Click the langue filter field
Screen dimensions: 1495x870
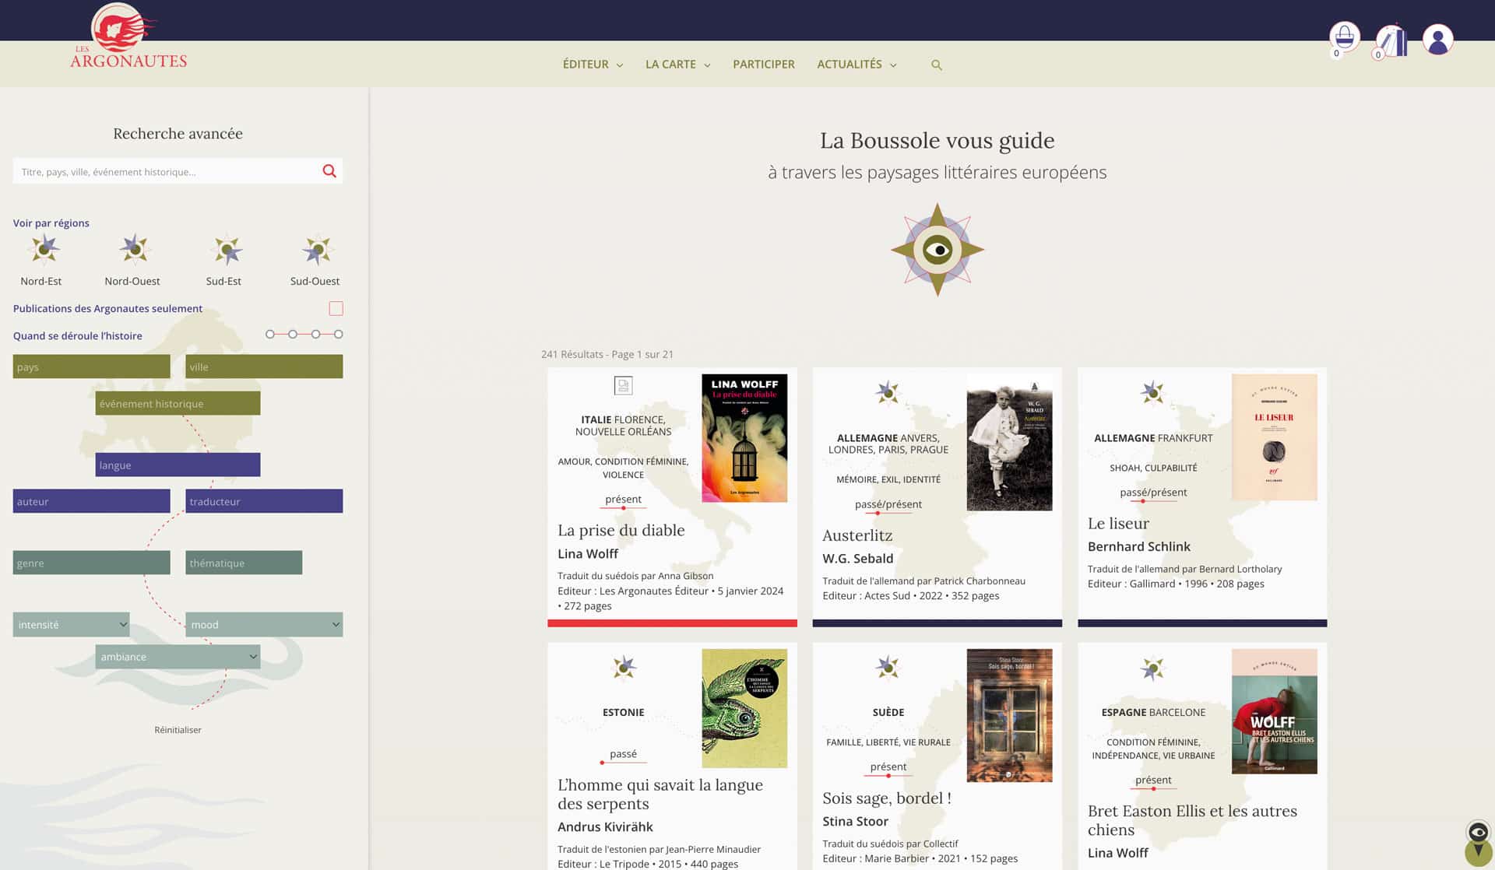(x=178, y=465)
